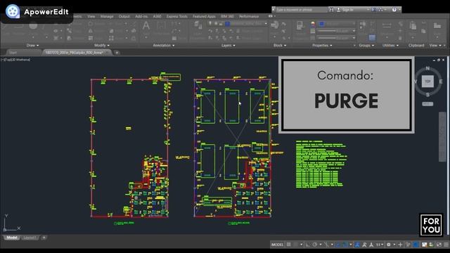This screenshot has width=450, height=253.
Task: Click the N compass direction on ViewCube
Action: point(427,69)
